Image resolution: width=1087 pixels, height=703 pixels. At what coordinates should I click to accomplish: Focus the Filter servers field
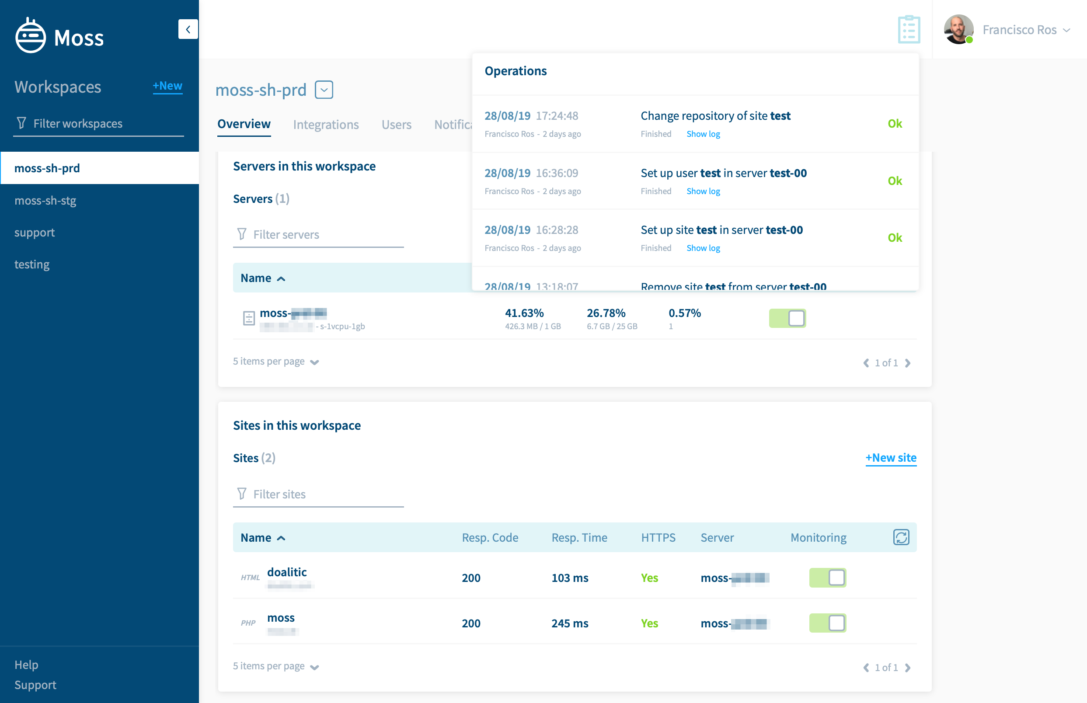[318, 235]
